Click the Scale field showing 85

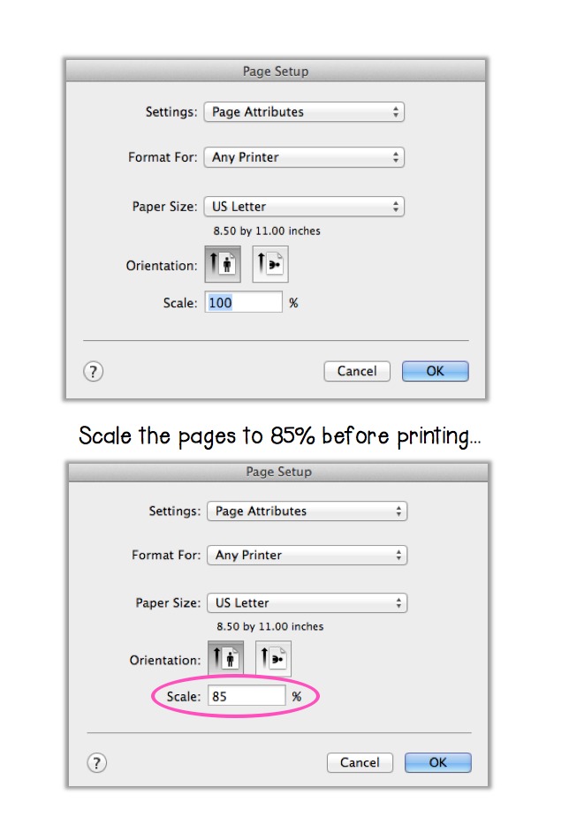point(247,695)
